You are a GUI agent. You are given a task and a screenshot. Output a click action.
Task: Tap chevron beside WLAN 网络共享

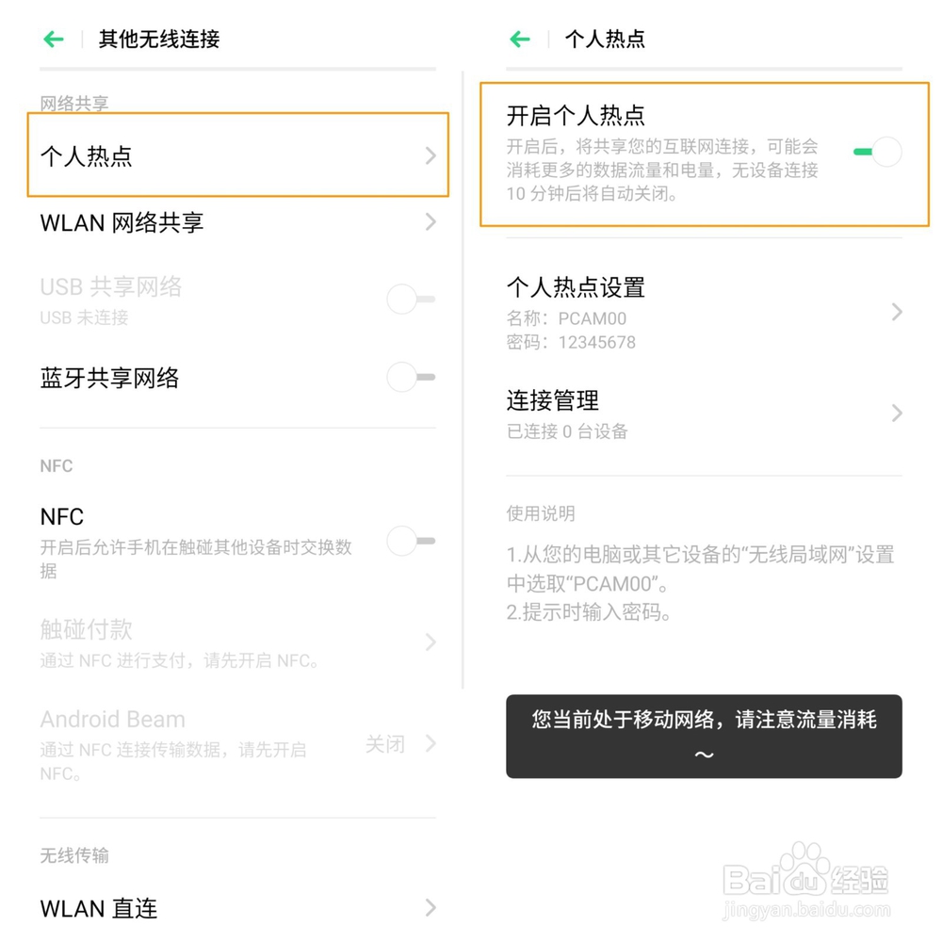[x=430, y=222]
